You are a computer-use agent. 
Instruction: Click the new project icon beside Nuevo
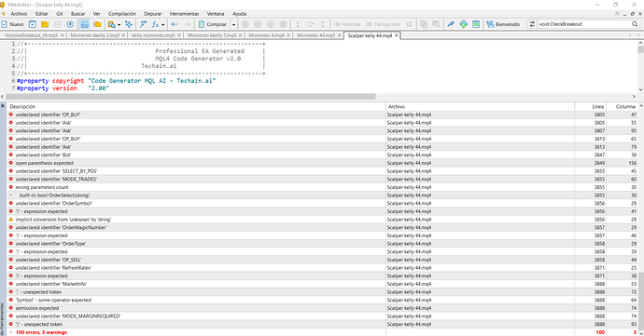pos(33,24)
